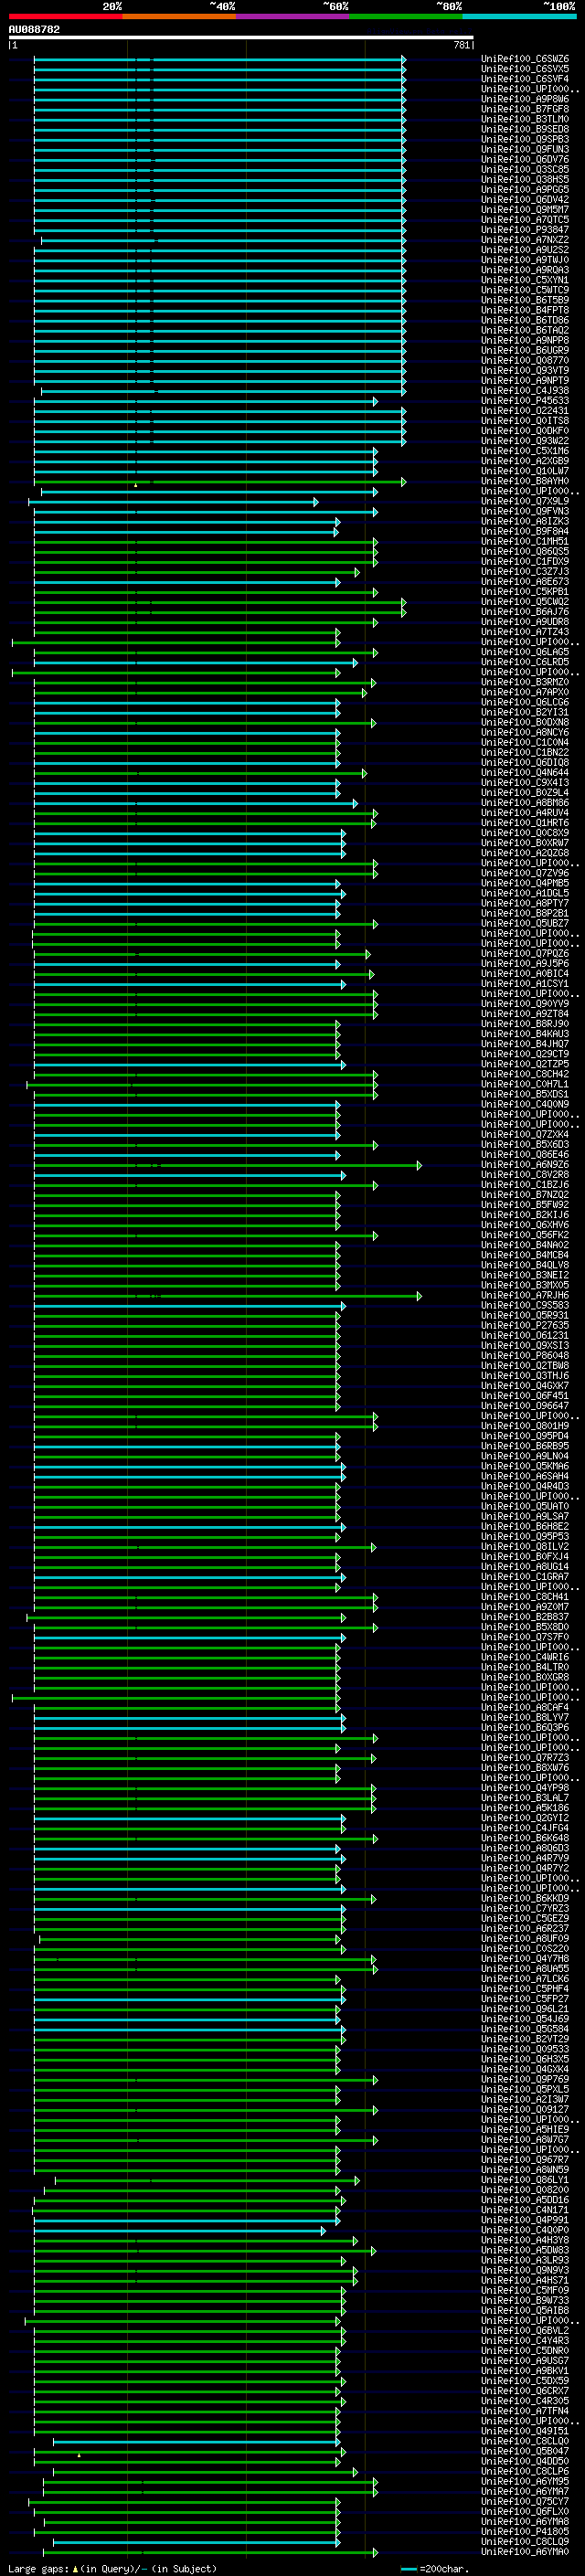585x2576 pixels.
Task: Click label UniRef100_A6YMA0
Action: (x=525, y=2552)
